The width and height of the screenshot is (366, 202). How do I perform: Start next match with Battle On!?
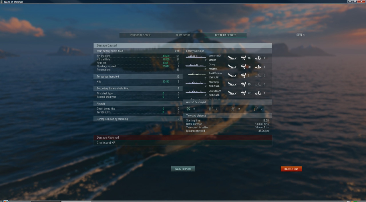click(291, 169)
